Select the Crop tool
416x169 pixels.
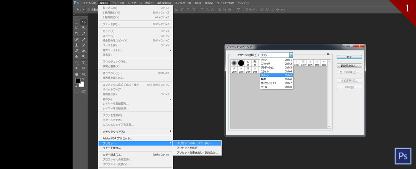pos(77,33)
